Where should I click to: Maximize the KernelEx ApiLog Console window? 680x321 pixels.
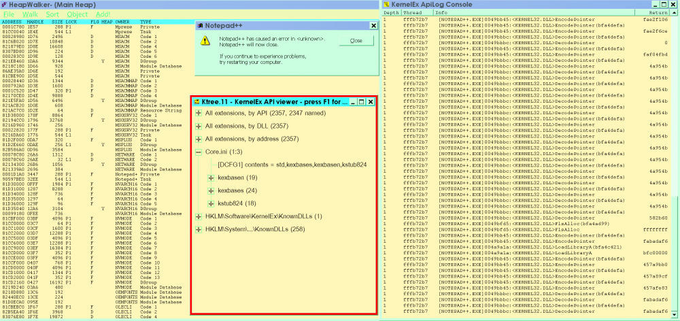point(664,4)
